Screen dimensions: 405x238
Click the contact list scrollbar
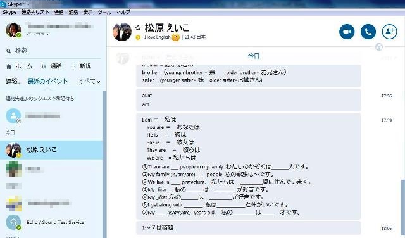(x=104, y=165)
